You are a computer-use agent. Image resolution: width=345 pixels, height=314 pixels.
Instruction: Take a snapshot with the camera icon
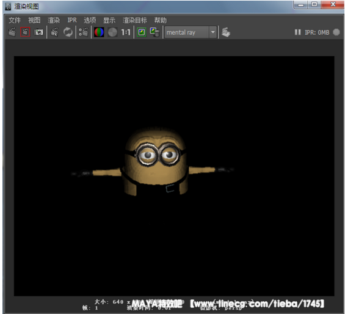tap(38, 32)
